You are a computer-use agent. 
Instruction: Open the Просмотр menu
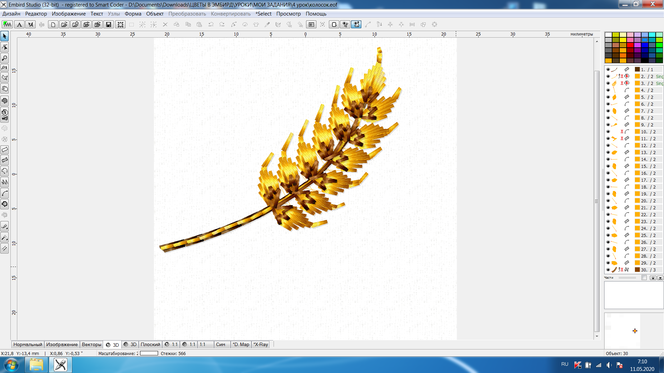click(x=288, y=14)
